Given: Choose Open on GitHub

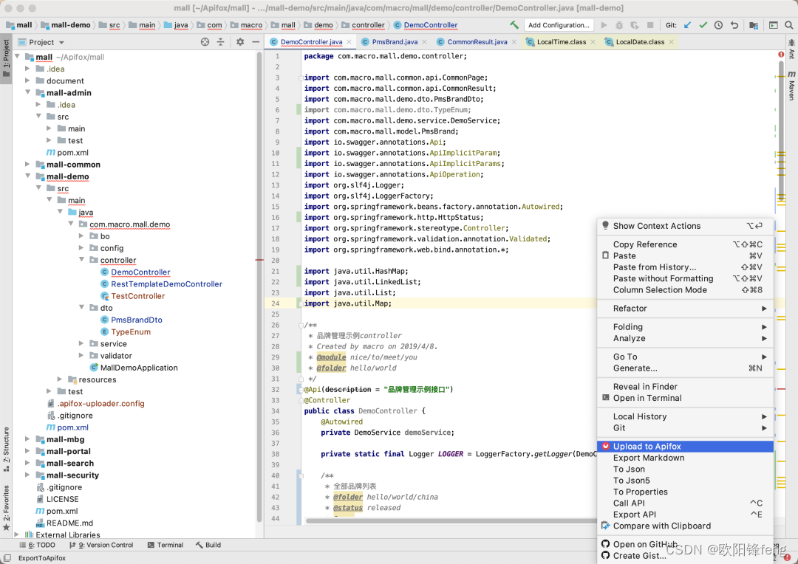Looking at the screenshot, I should (685, 544).
